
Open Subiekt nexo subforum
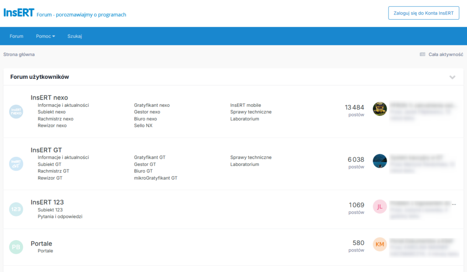52,112
